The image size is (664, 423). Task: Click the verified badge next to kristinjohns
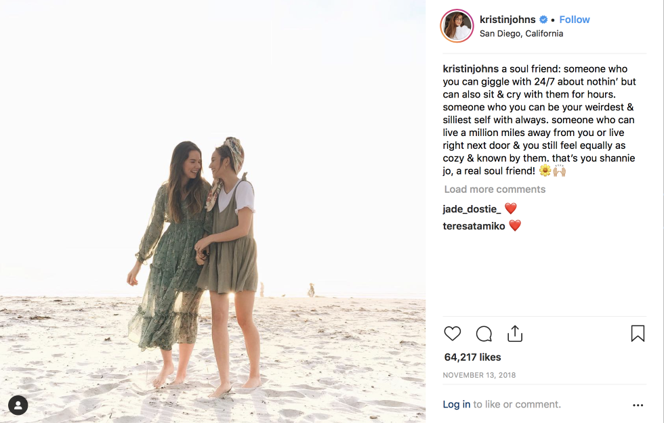click(543, 20)
